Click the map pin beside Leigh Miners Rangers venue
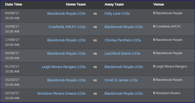The width and height of the screenshot is (195, 103). coord(154,66)
